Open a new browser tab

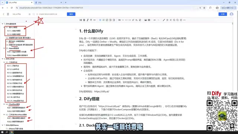[65, 3]
